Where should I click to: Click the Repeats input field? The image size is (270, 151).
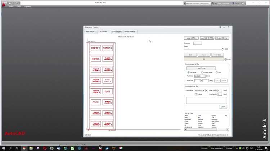(198, 43)
